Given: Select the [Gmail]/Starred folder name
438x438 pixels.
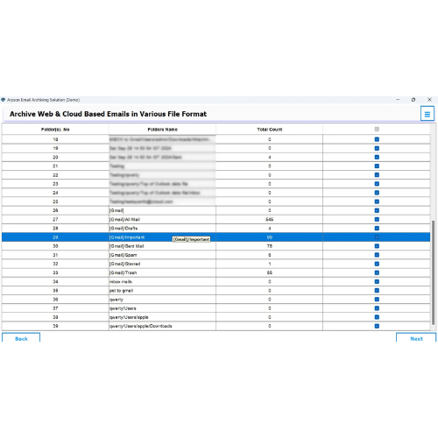Looking at the screenshot, I should pos(125,264).
